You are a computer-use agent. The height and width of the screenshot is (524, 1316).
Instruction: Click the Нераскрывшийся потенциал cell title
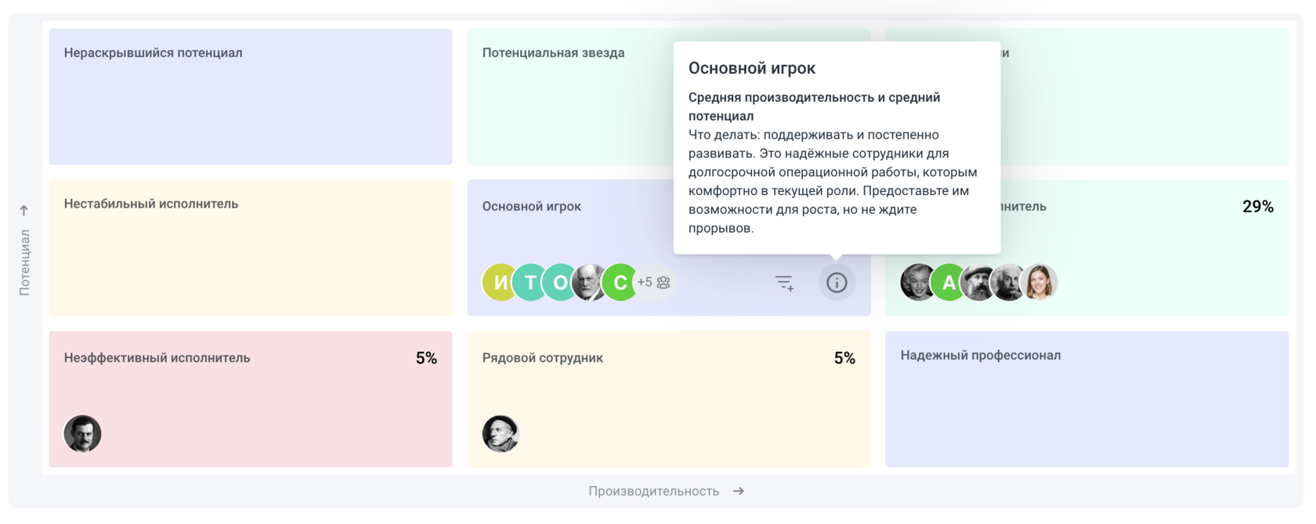click(x=154, y=53)
